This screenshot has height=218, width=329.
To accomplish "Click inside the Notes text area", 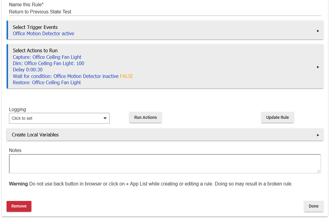I will coord(164,164).
